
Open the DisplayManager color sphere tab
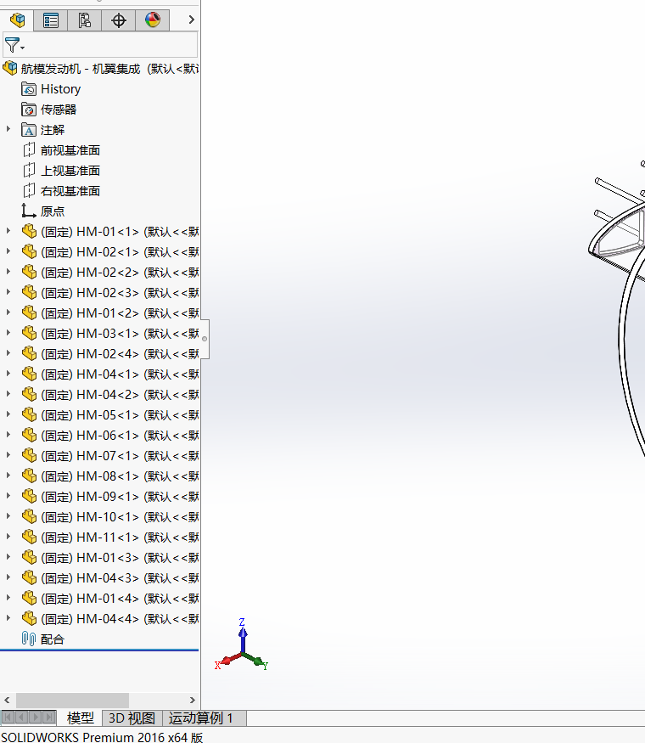153,20
